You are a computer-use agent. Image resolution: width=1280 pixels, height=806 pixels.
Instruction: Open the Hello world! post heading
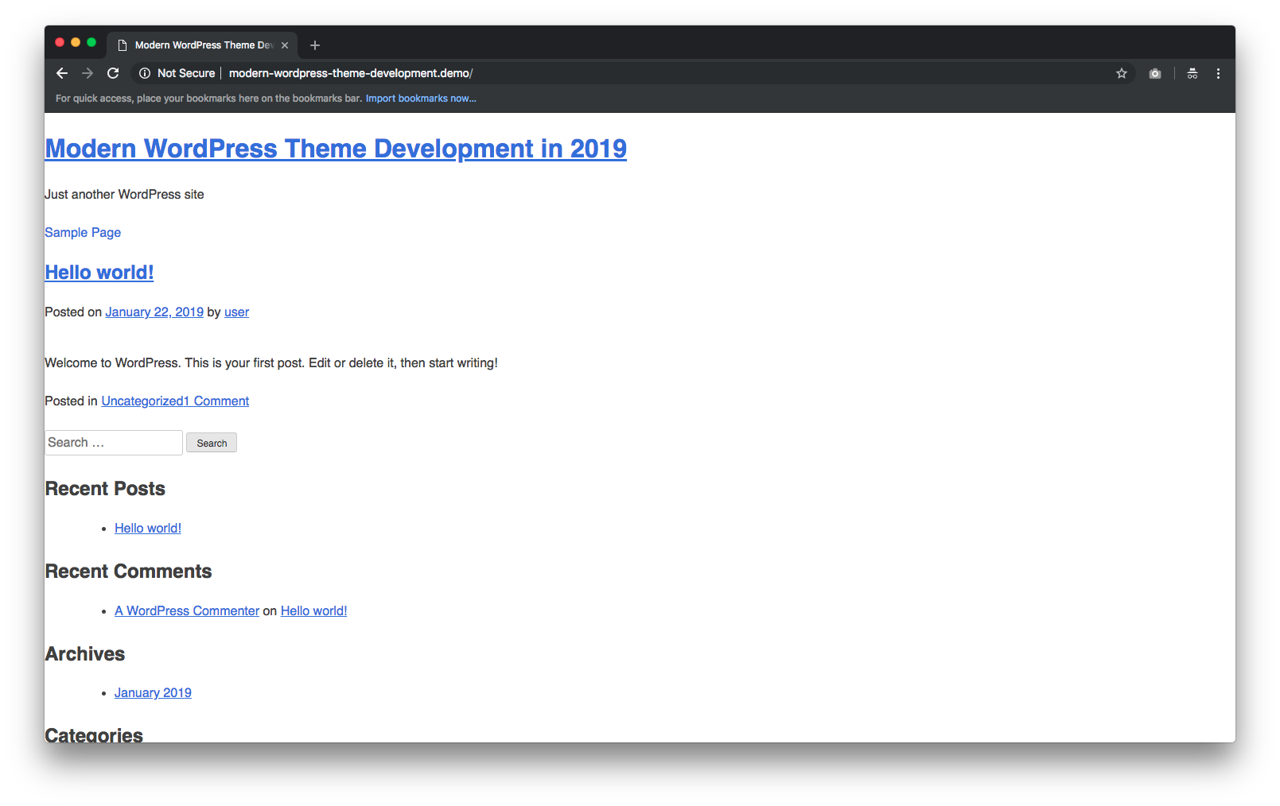(x=99, y=273)
